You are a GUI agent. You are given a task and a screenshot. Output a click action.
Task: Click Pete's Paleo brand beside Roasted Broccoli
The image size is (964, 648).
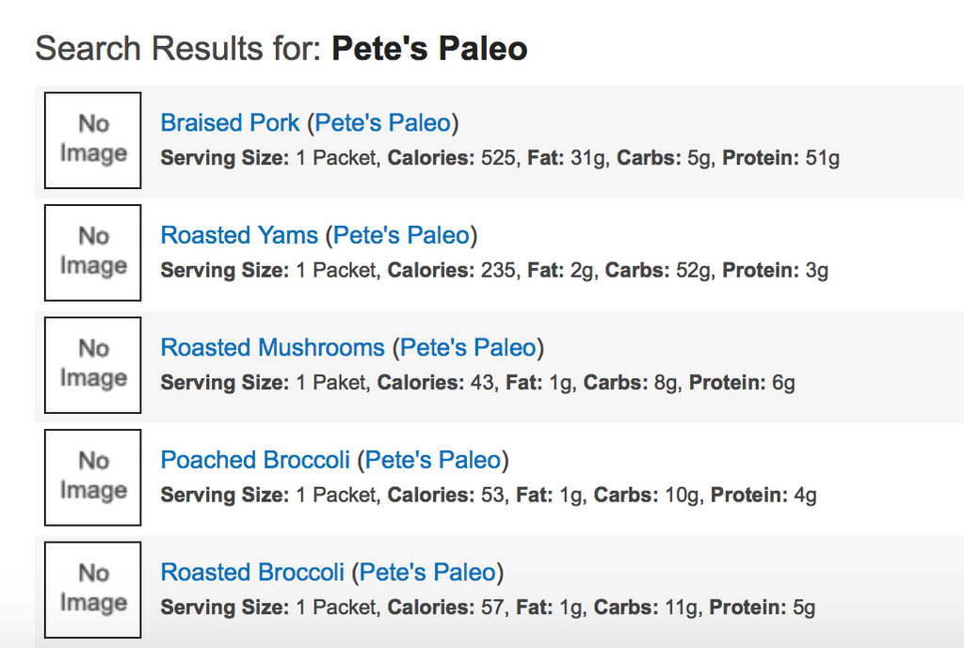point(427,573)
